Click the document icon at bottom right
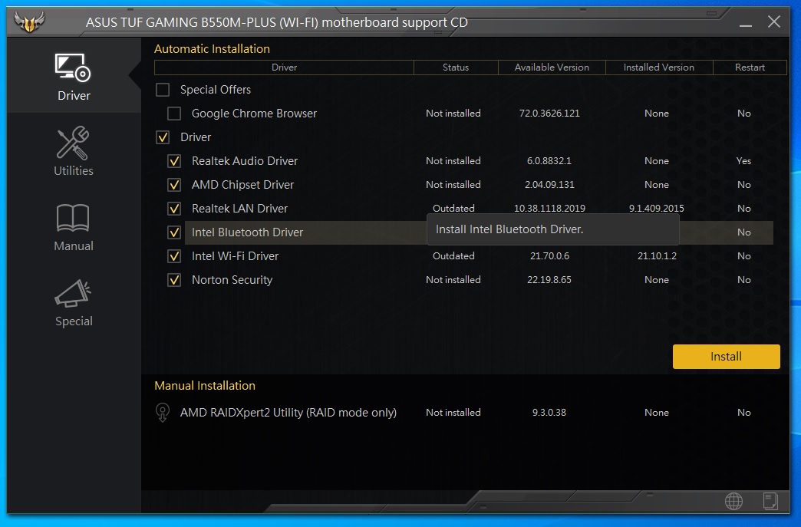 click(770, 502)
